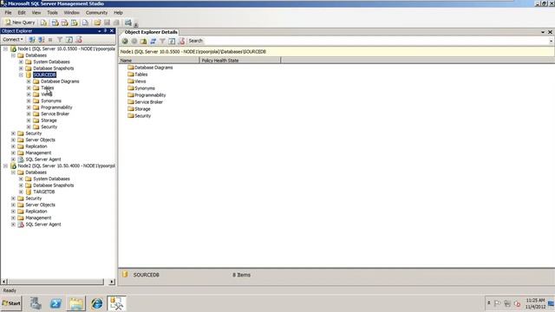This screenshot has width=555, height=312.
Task: Click the Analysis Services MDX Query icon
Action: point(55,23)
